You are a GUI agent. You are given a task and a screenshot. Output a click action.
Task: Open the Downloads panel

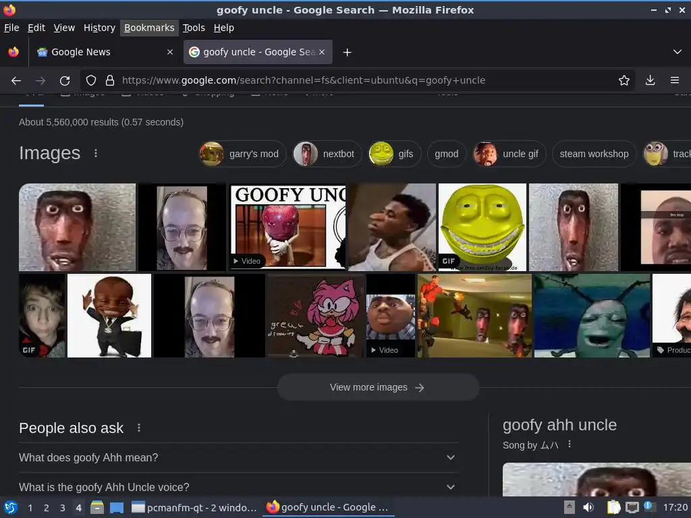point(650,80)
